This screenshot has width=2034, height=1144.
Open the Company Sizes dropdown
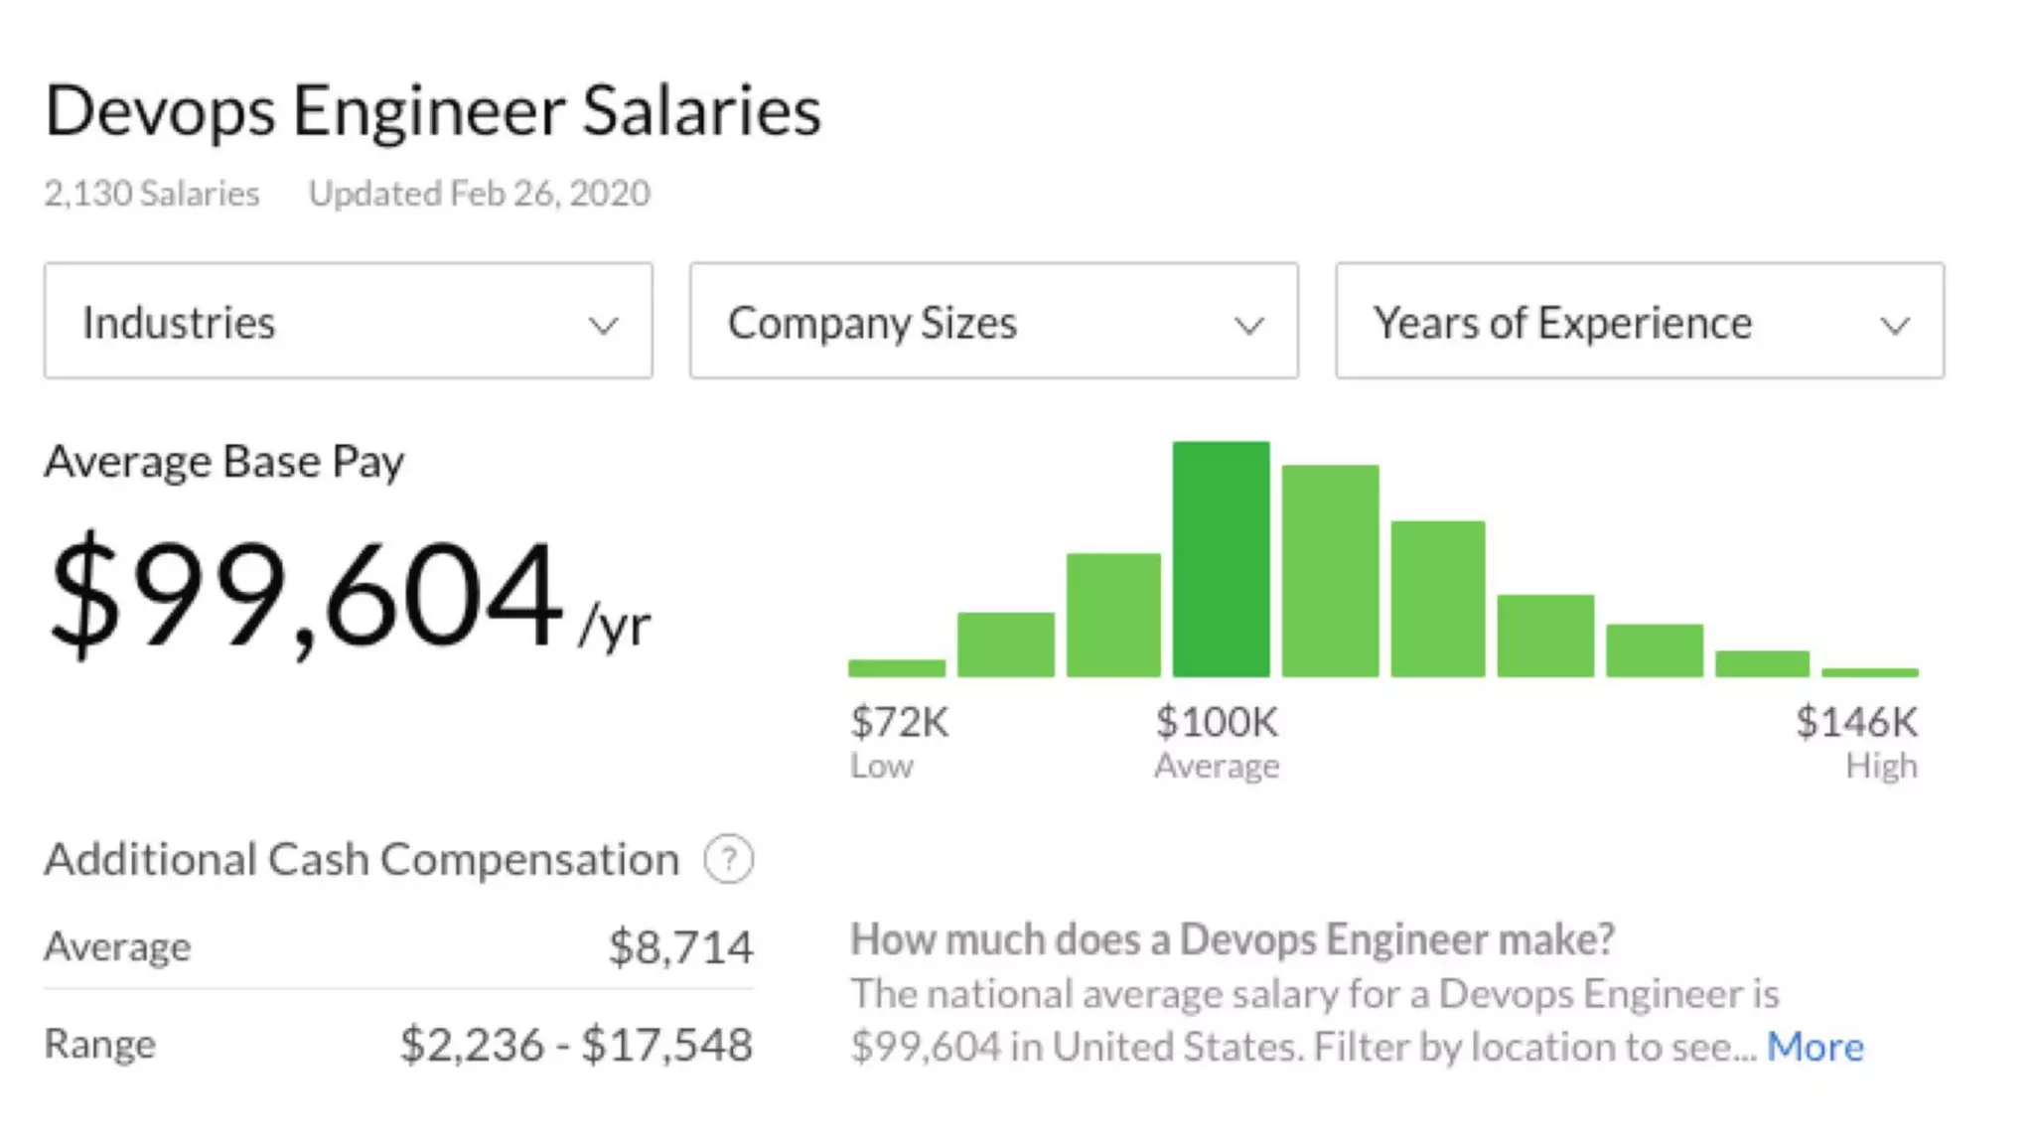[x=993, y=321]
